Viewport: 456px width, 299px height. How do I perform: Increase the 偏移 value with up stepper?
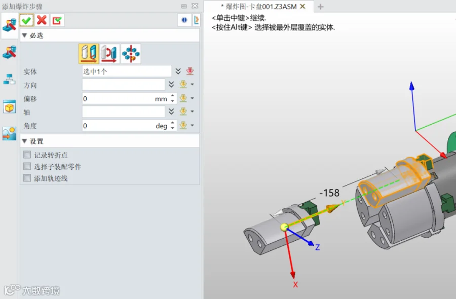(x=172, y=96)
